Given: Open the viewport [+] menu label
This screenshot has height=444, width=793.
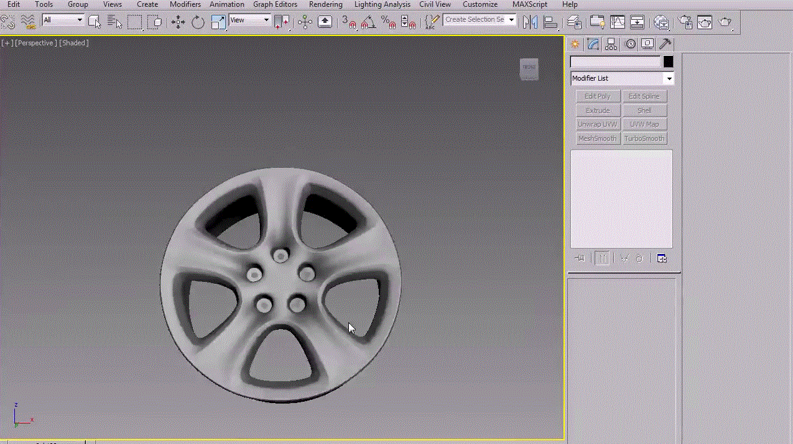Looking at the screenshot, I should (x=7, y=43).
